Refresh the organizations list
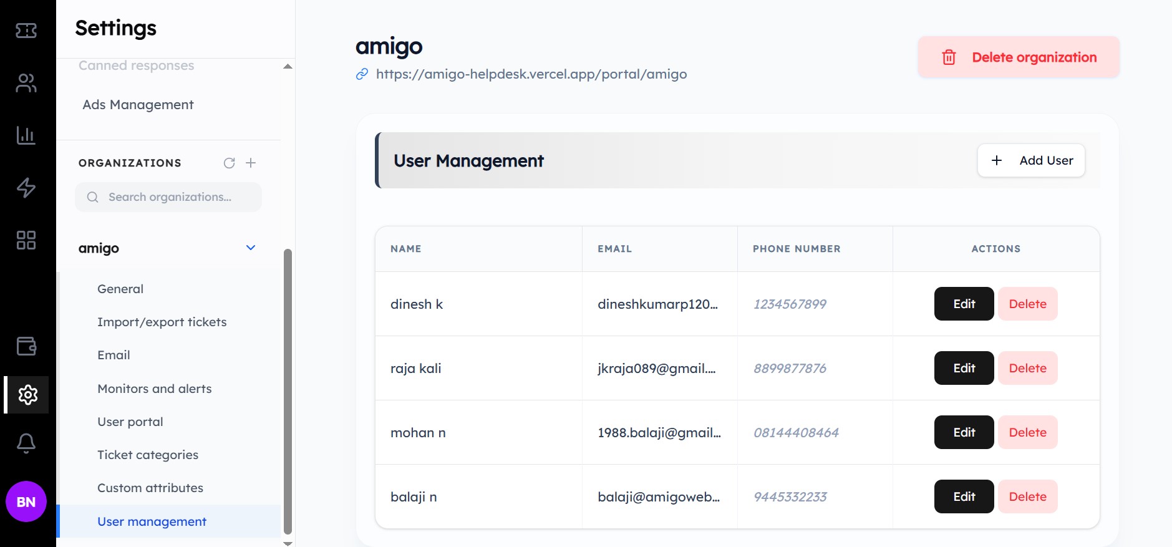Screen dimensions: 1172x547 [230, 163]
